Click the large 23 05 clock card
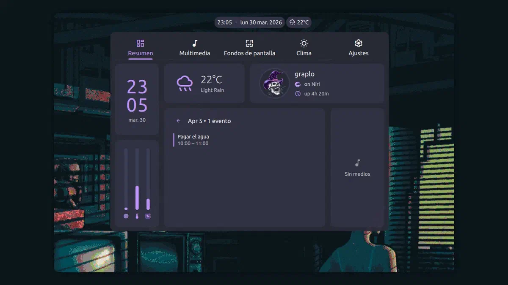The image size is (508, 285). [x=137, y=99]
